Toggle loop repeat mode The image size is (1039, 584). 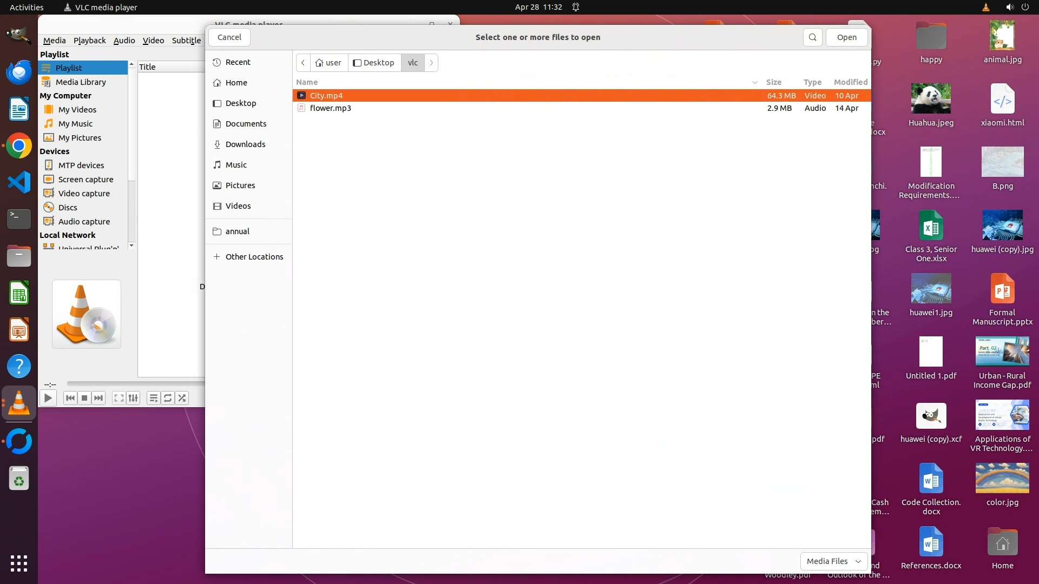click(x=168, y=399)
